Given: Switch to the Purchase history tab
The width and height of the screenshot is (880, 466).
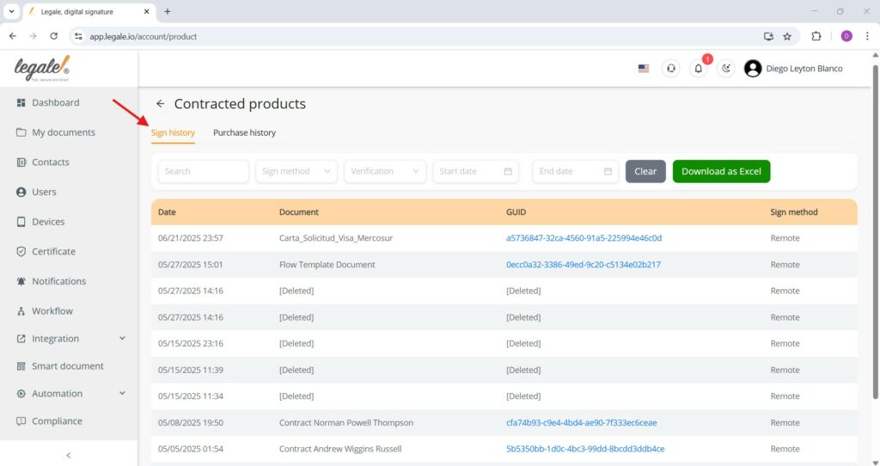Looking at the screenshot, I should click(x=244, y=133).
